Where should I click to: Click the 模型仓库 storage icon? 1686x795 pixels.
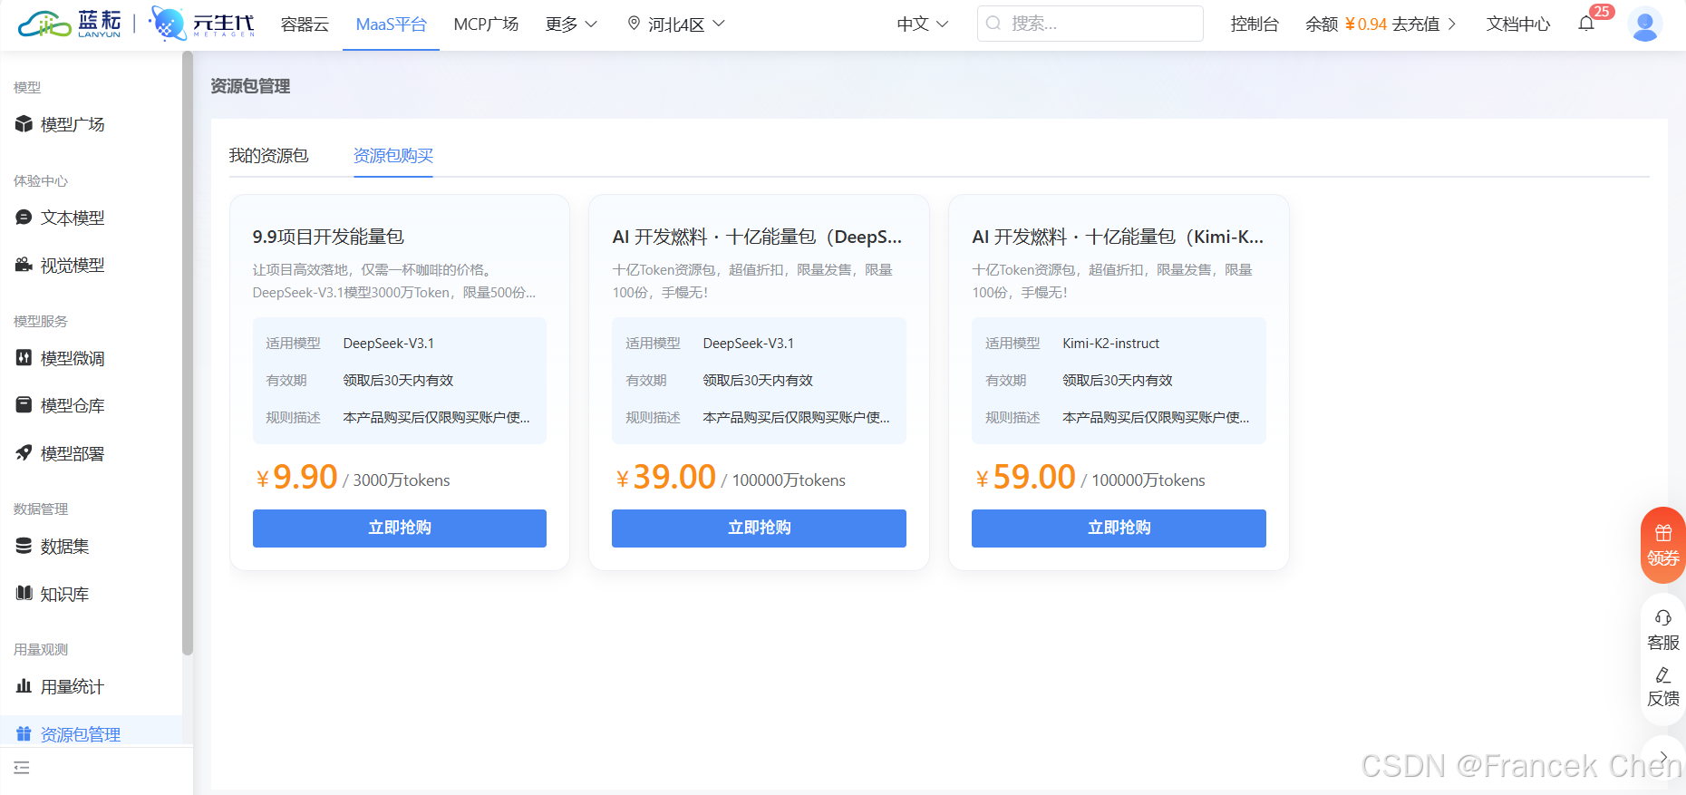click(x=24, y=405)
